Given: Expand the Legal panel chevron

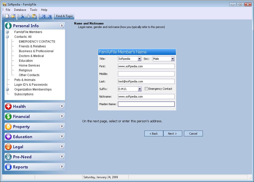Looking at the screenshot, I should [62, 146].
